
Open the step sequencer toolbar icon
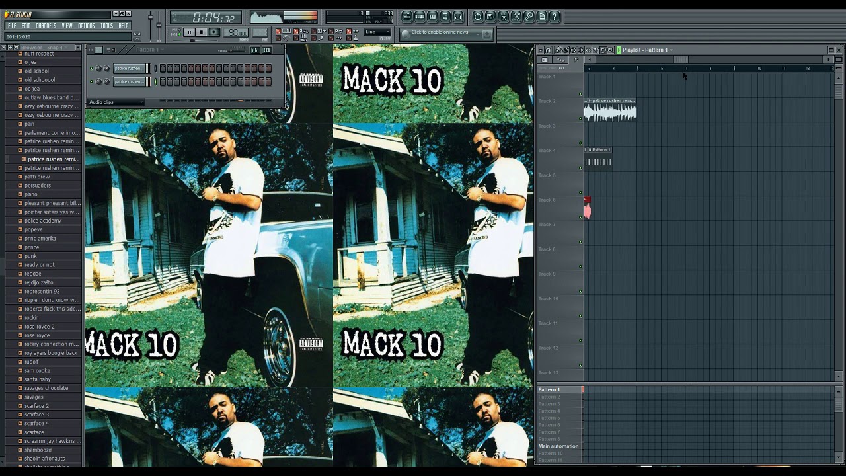tap(420, 17)
